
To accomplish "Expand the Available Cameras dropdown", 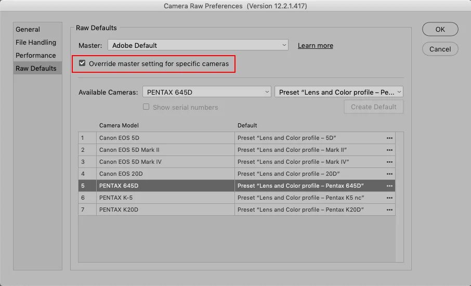I will 207,92.
